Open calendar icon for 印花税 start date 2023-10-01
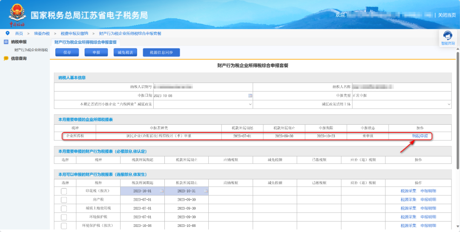460x232 pixels. pos(162,191)
